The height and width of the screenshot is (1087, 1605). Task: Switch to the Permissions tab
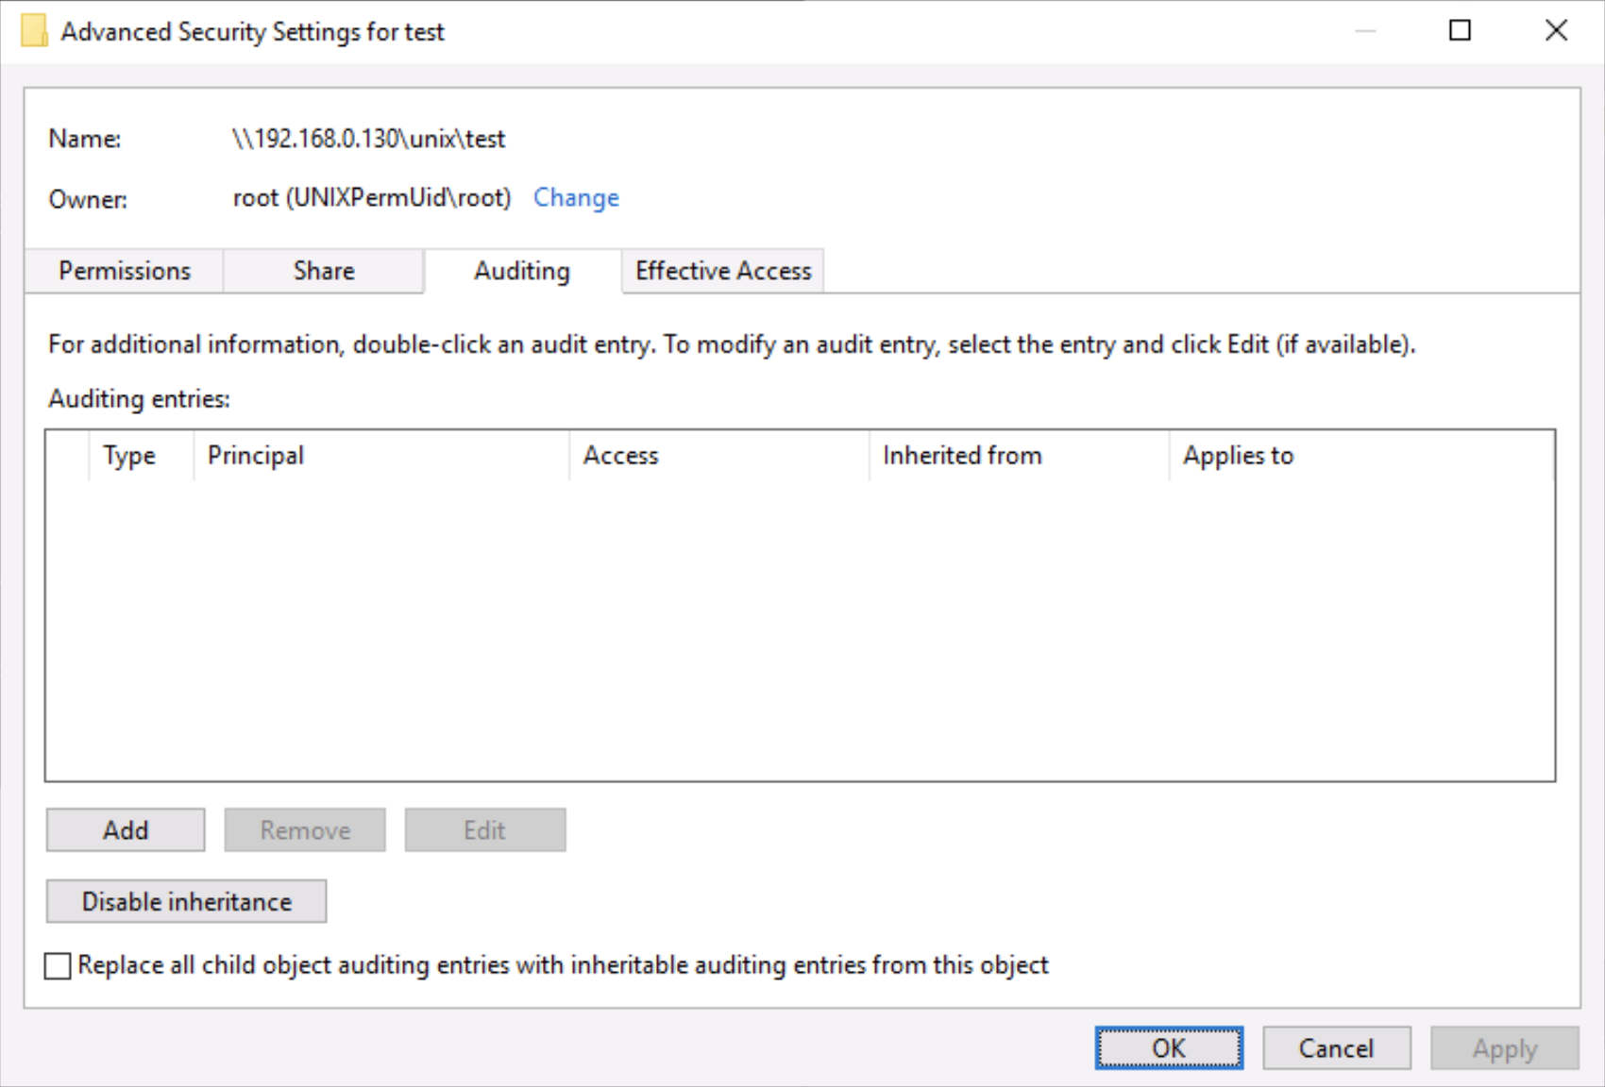pos(125,272)
